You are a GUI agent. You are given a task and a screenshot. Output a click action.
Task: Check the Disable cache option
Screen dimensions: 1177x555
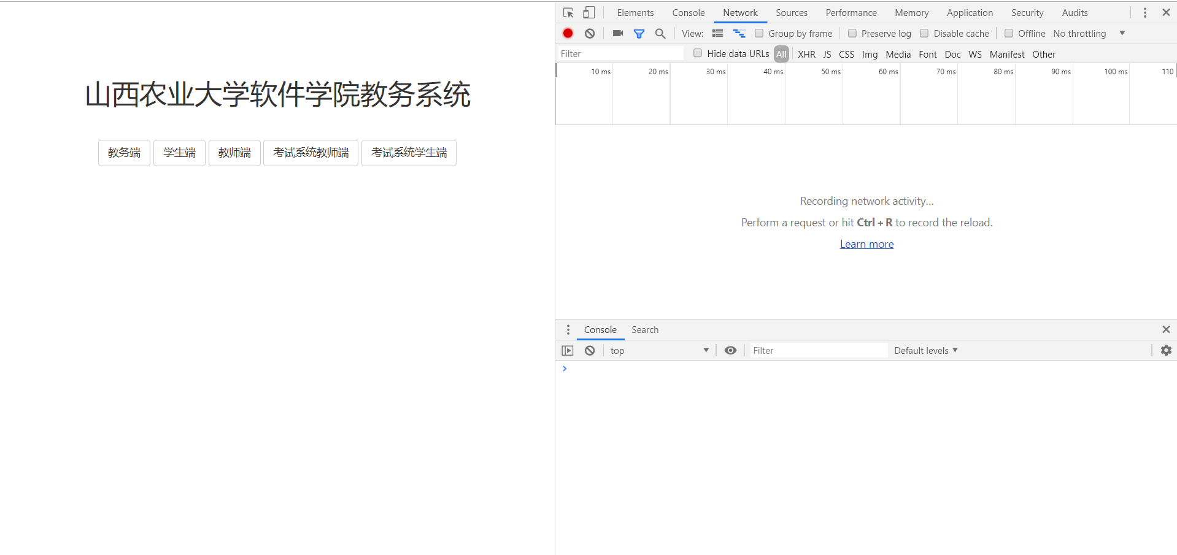point(924,34)
